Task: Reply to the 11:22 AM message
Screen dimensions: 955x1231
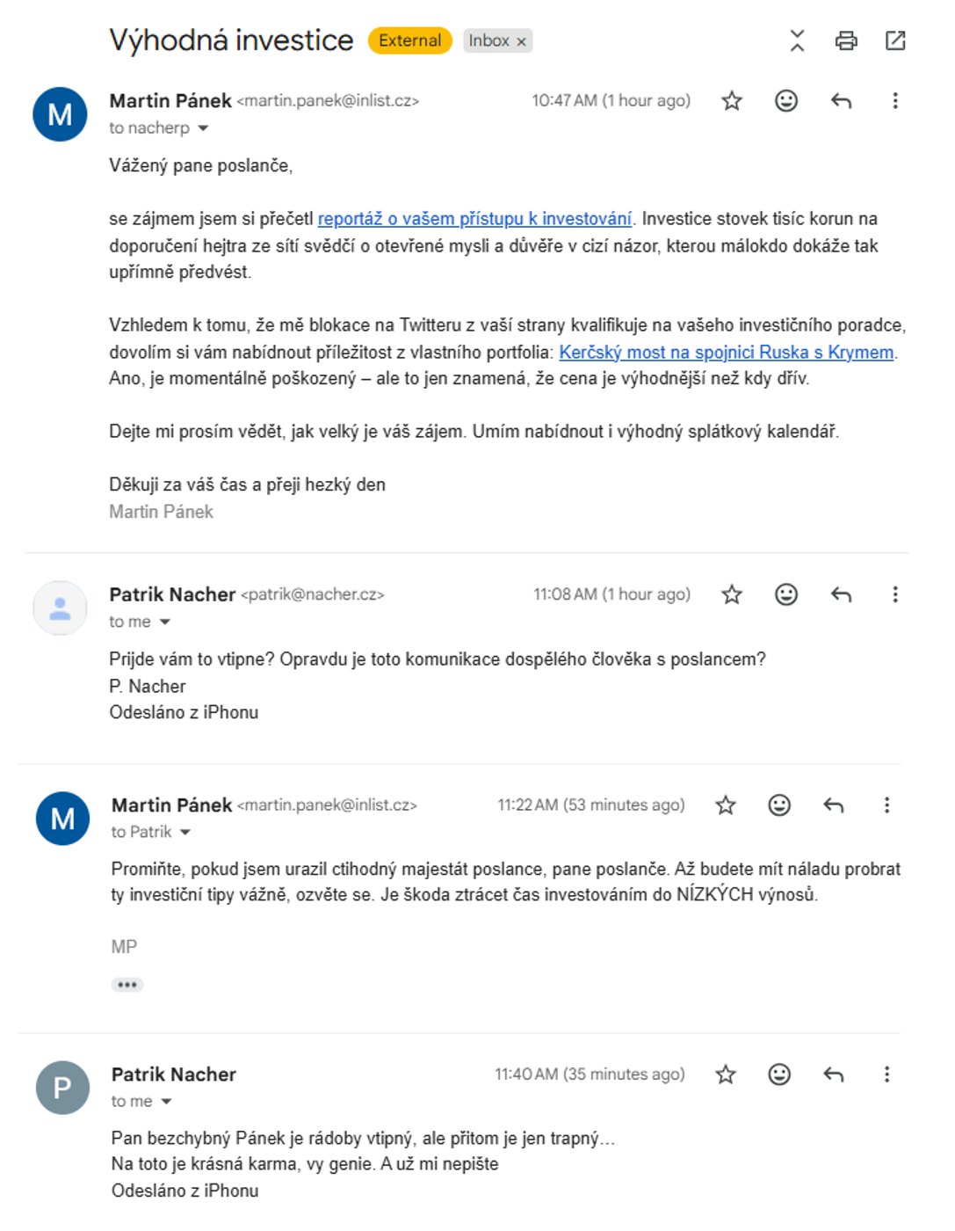Action: coord(834,805)
